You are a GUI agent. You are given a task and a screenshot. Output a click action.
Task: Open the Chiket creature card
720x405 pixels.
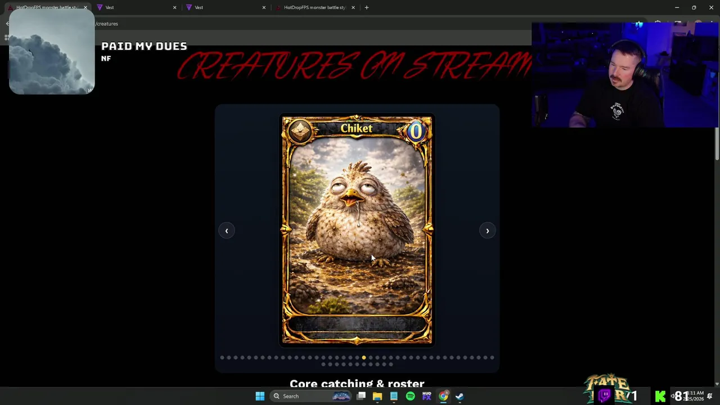(x=357, y=229)
